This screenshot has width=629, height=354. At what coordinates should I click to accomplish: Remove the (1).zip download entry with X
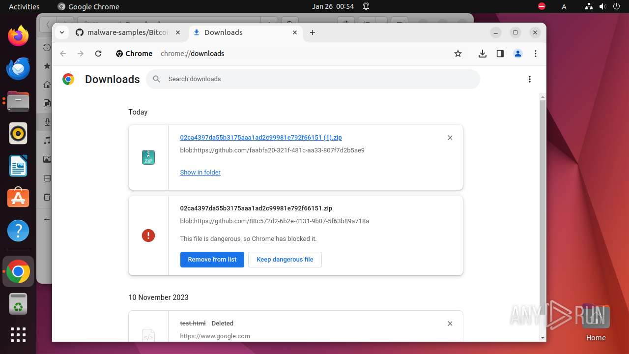[x=450, y=138]
